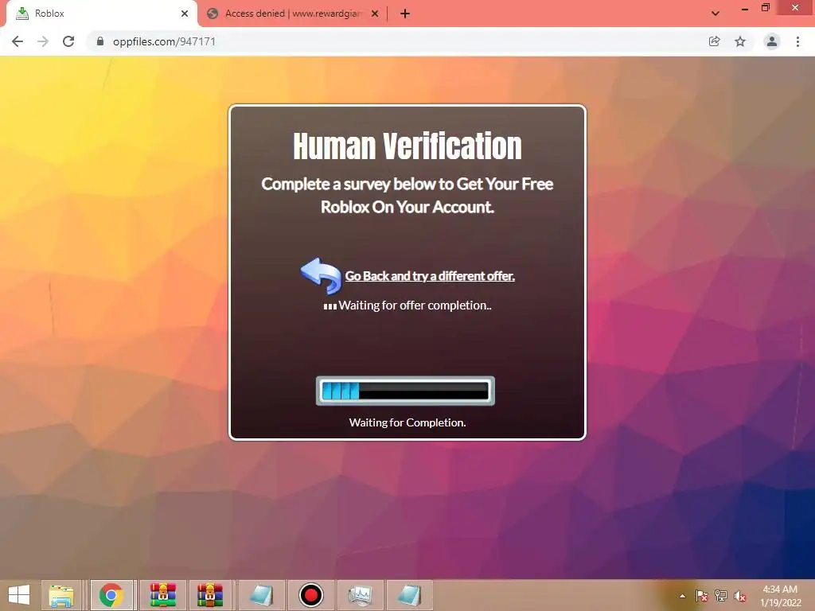
Task: Close the Roblox tab
Action: point(185,14)
